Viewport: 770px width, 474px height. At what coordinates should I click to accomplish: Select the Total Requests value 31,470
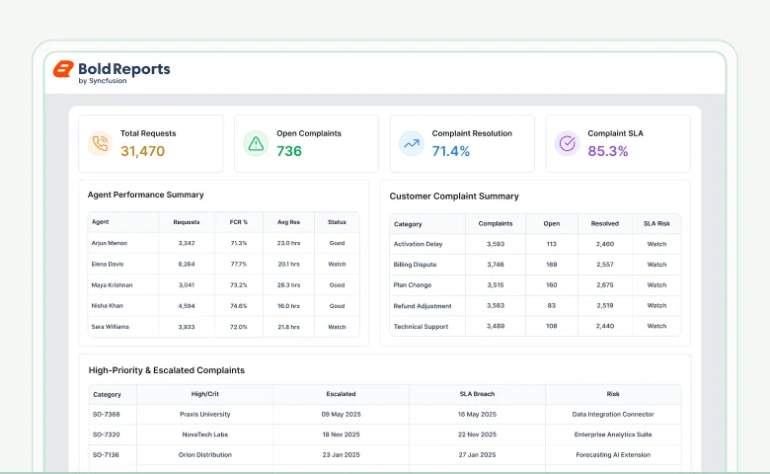143,151
